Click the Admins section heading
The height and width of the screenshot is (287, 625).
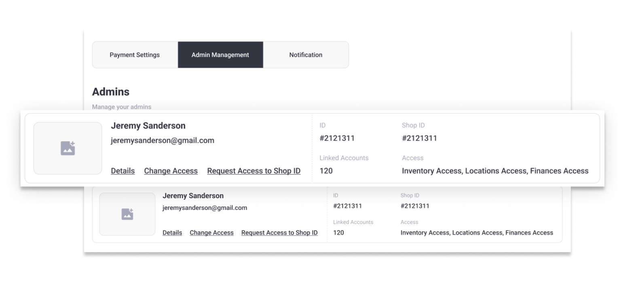(x=111, y=92)
